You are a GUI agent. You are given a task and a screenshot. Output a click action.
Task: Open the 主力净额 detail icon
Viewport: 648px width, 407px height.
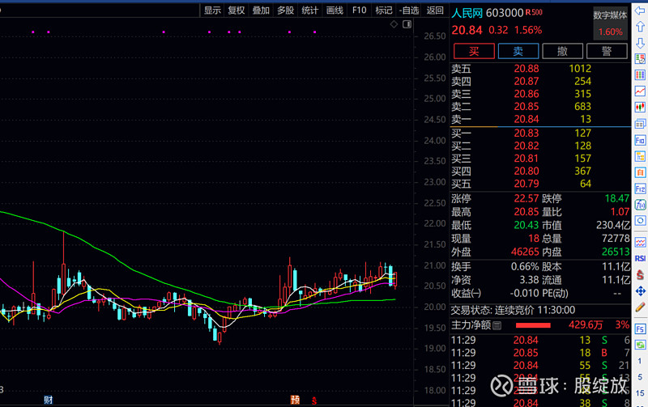coord(497,326)
